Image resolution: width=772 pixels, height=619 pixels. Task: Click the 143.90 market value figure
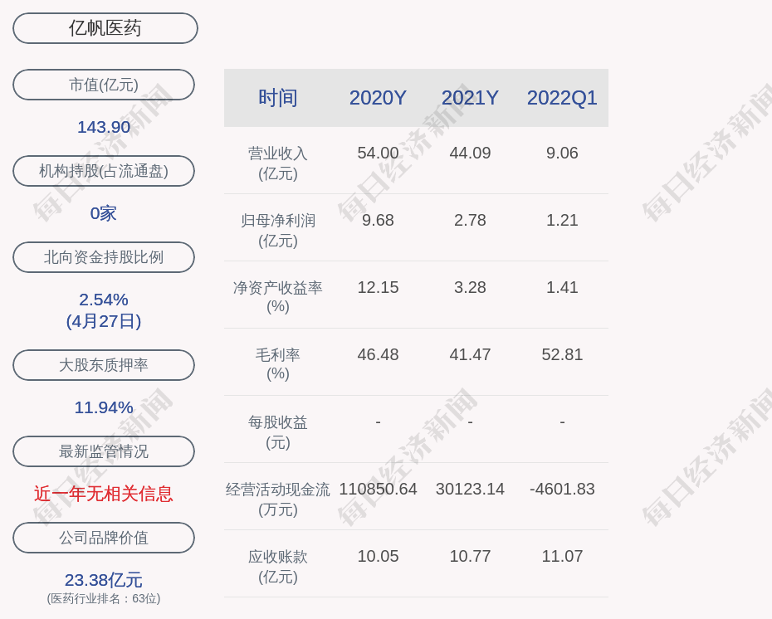tap(104, 127)
